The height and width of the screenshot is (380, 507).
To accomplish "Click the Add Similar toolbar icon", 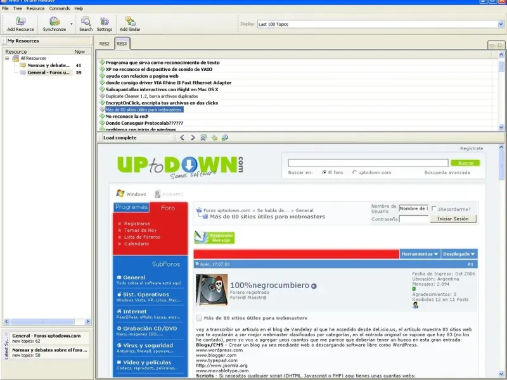I will point(130,24).
